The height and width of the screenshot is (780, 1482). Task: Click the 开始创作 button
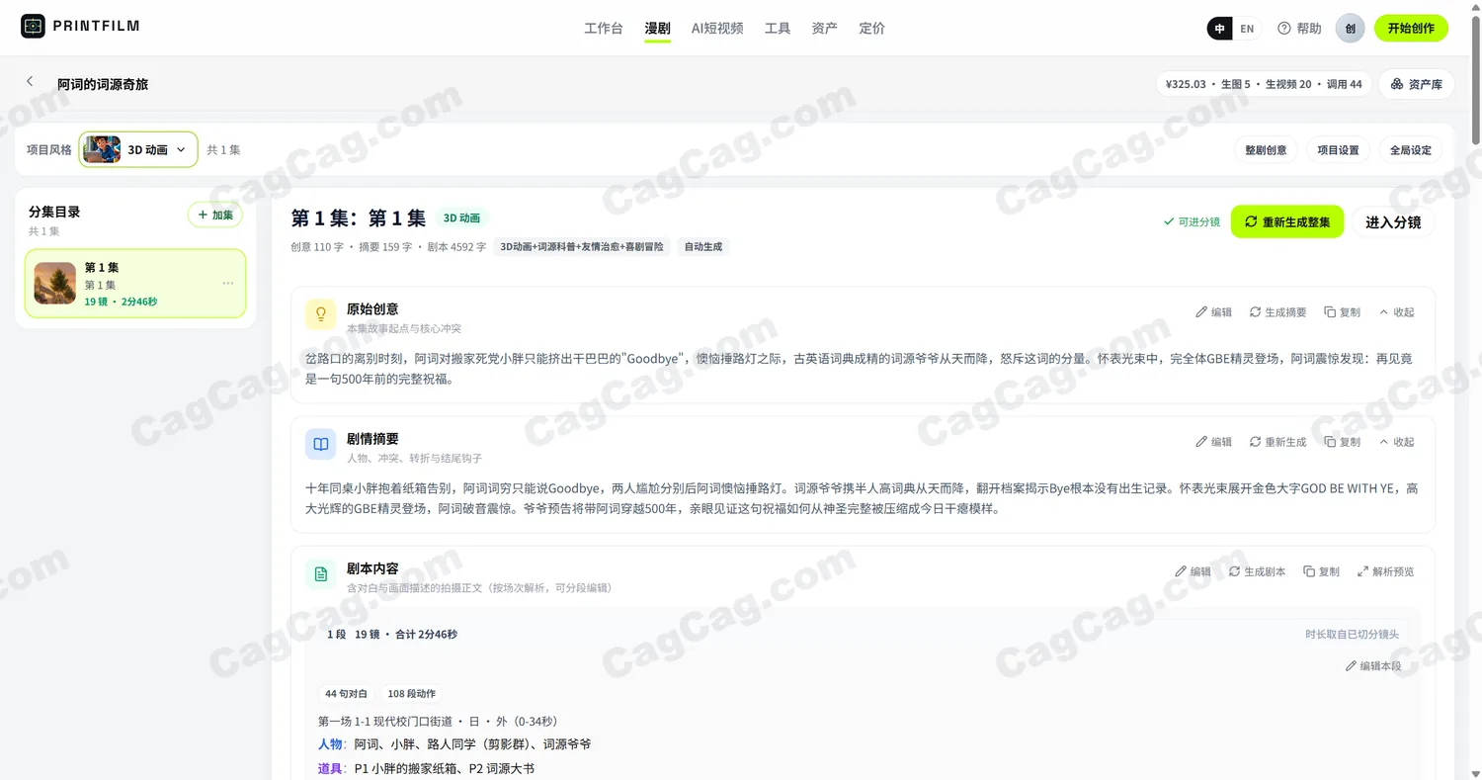(1411, 29)
